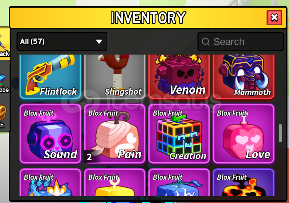289x203 pixels.
Task: Select the Pain Blox Fruit
Action: click(115, 134)
